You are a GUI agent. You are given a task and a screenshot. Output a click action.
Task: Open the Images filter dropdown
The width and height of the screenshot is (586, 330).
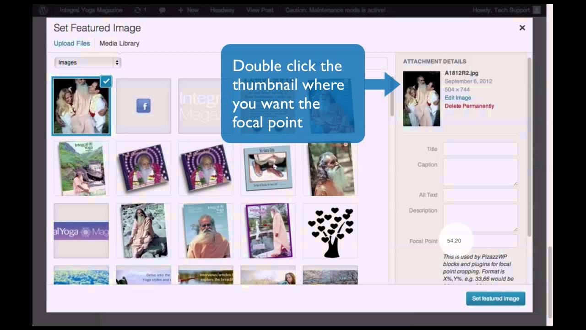click(87, 62)
